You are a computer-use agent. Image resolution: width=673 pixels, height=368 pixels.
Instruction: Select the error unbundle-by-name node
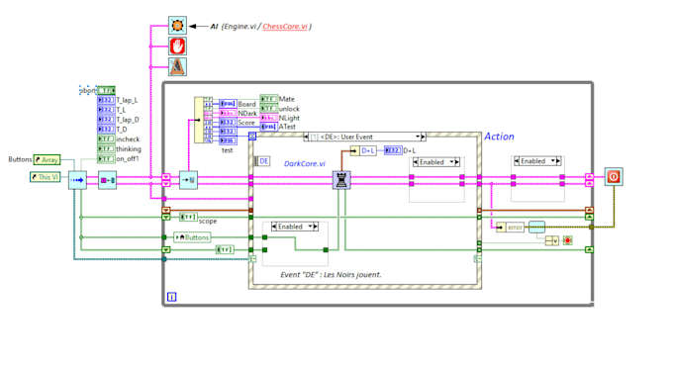510,228
